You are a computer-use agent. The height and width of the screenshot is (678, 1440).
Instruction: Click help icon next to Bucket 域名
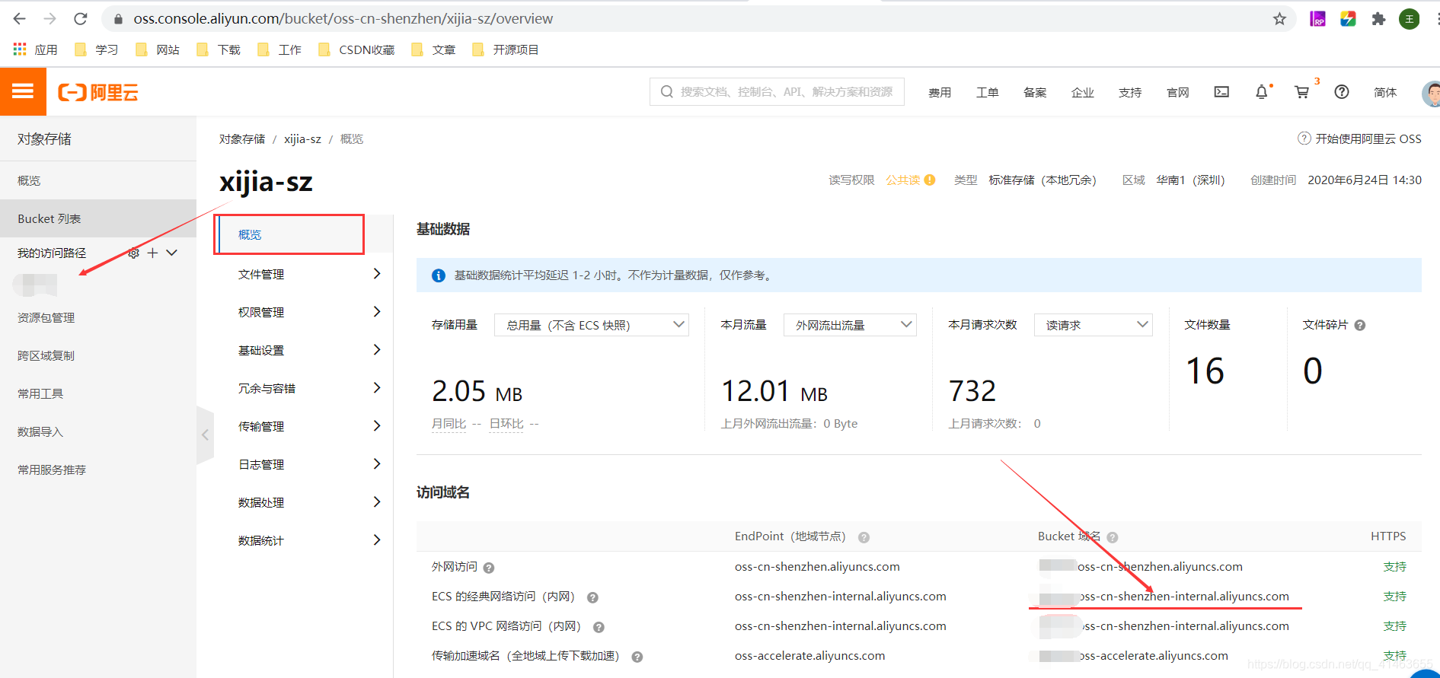1113,537
